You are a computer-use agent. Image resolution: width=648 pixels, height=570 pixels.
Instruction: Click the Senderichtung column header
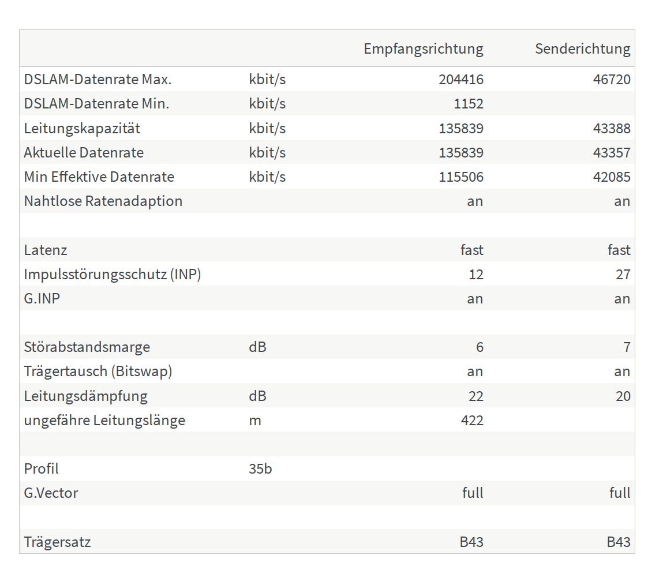click(x=583, y=48)
